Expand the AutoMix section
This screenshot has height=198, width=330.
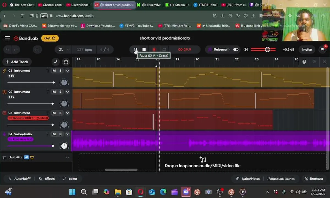coord(67,157)
